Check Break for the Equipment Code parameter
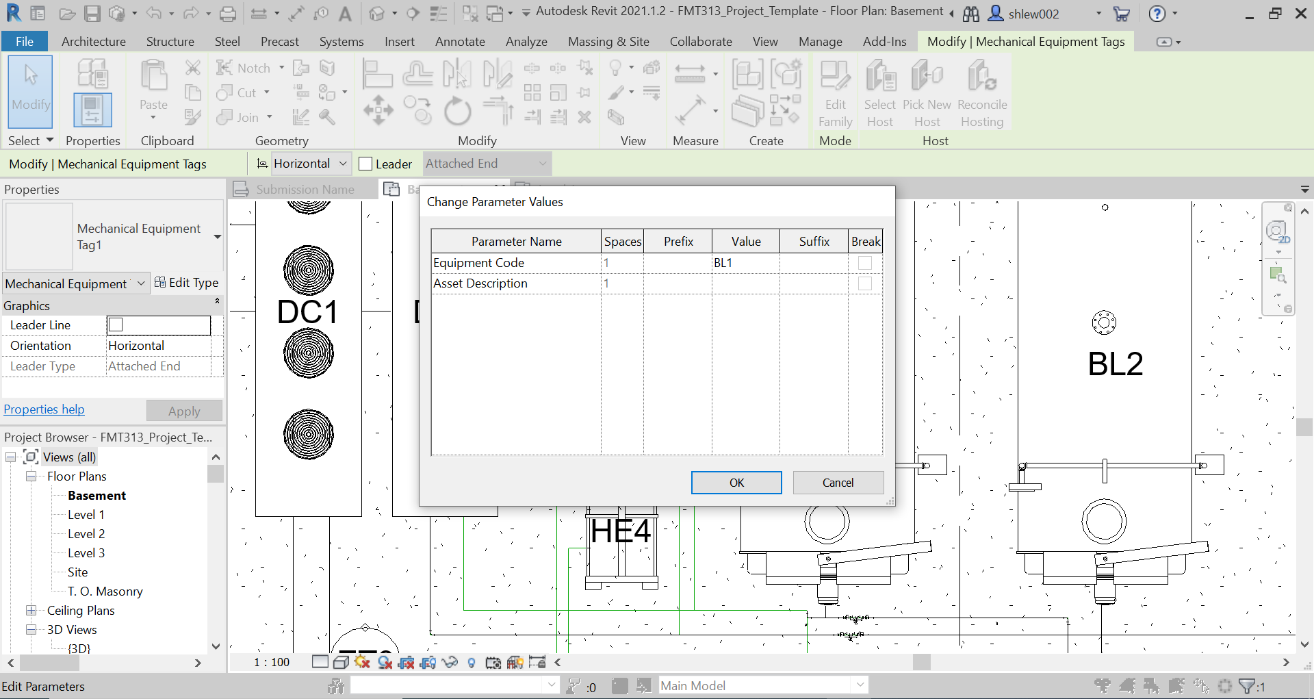1314x699 pixels. [865, 263]
